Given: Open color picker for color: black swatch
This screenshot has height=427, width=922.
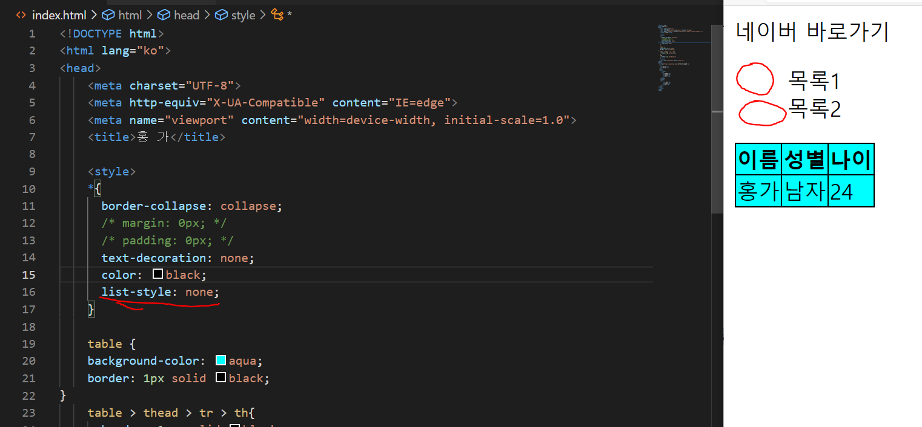Looking at the screenshot, I should tap(158, 275).
